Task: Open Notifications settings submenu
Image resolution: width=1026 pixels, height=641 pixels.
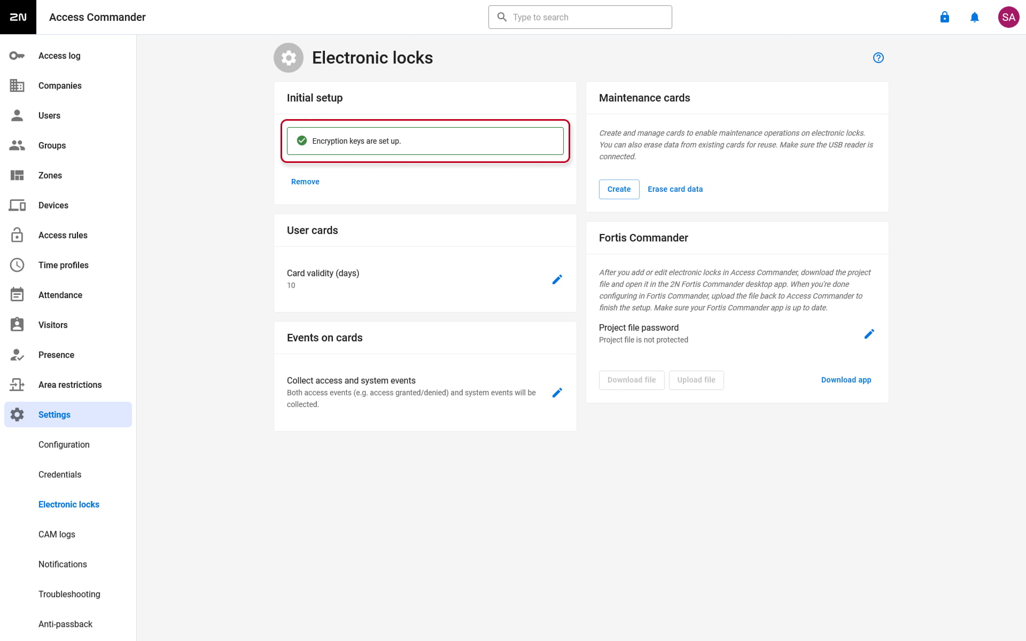Action: point(68,564)
